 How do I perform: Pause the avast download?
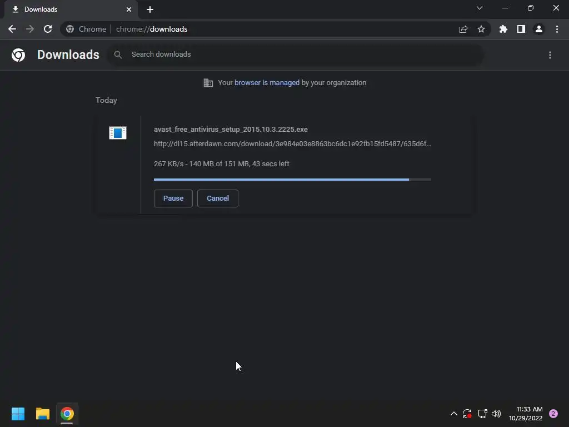(x=173, y=198)
